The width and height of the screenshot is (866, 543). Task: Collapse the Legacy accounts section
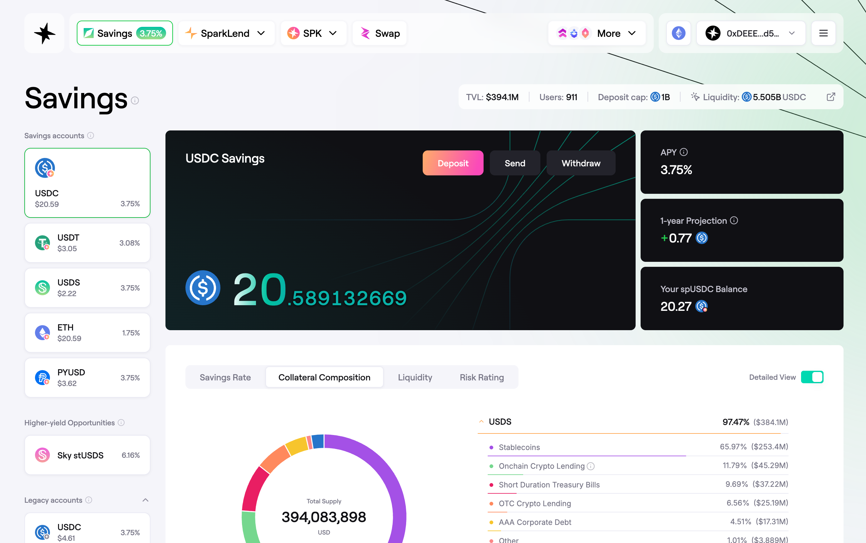pyautogui.click(x=145, y=500)
